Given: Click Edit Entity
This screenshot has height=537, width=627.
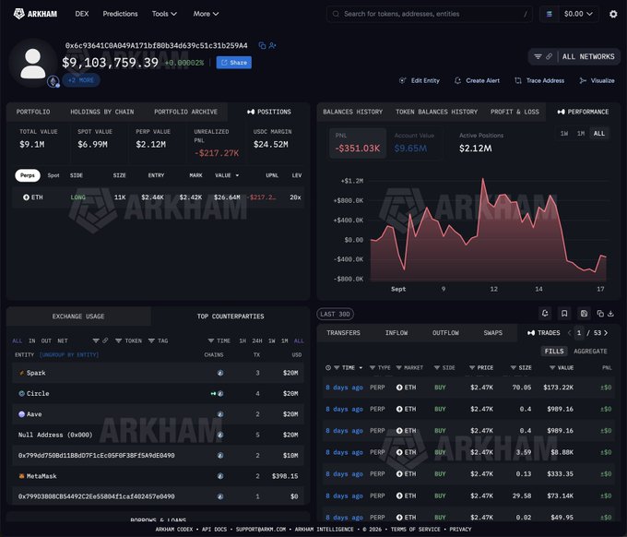Looking at the screenshot, I should pyautogui.click(x=420, y=80).
